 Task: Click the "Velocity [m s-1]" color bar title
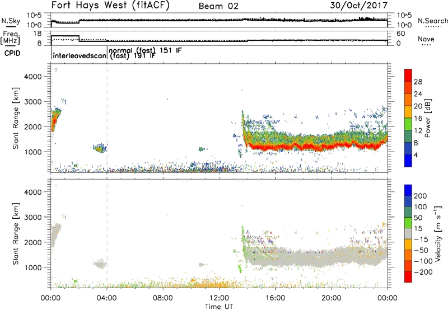[438, 233]
